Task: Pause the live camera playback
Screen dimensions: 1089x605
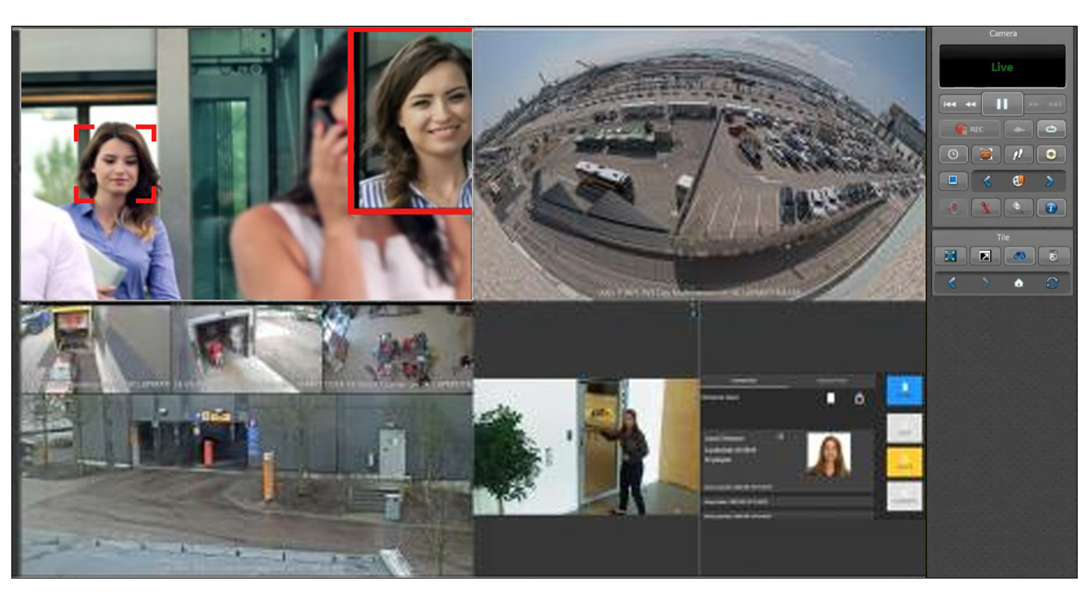Action: coord(1002,104)
